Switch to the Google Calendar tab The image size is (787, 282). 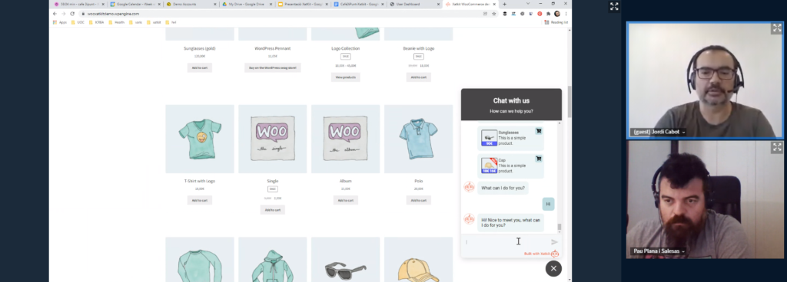point(134,4)
